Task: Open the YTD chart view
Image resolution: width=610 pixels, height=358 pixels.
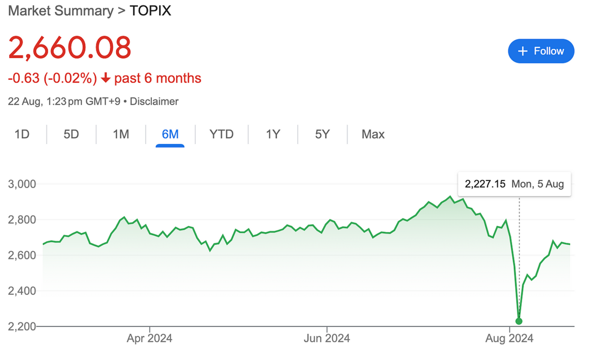Action: point(221,134)
